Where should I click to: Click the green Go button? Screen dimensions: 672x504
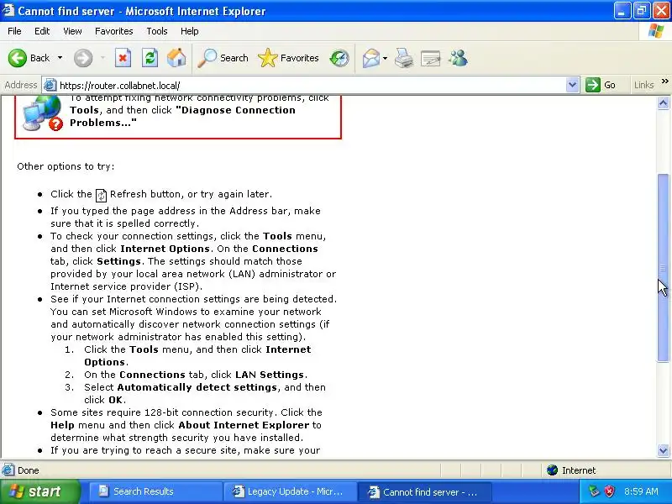pyautogui.click(x=601, y=85)
